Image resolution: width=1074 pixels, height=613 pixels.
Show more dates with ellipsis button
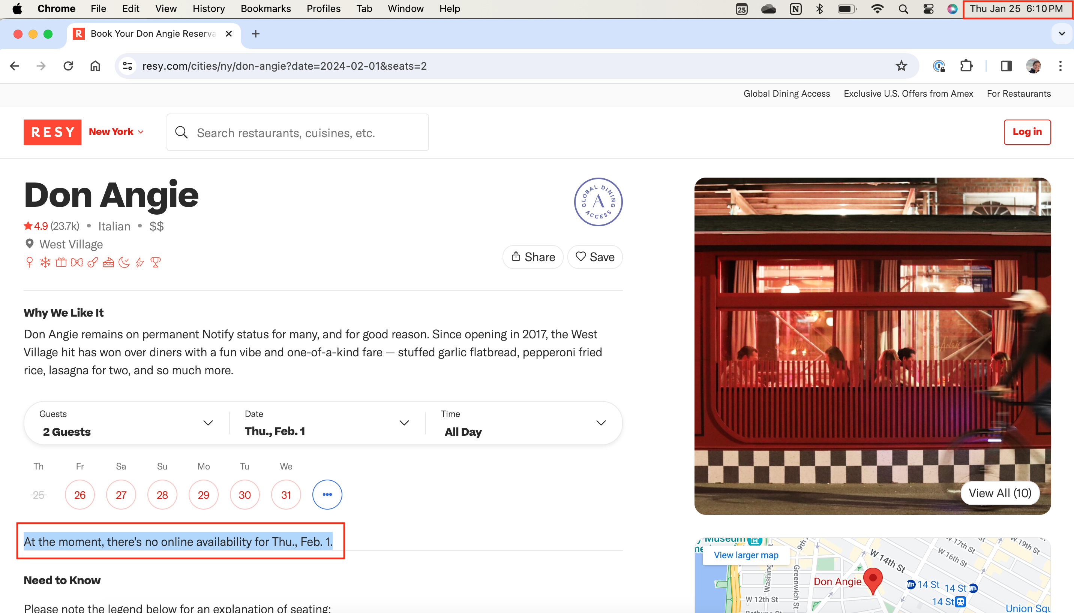[x=327, y=494]
